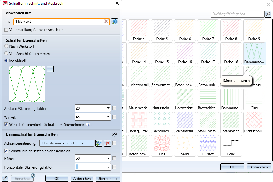The width and height of the screenshot is (273, 182).
Task: Click the search magnifier icon
Action: (x=268, y=14)
